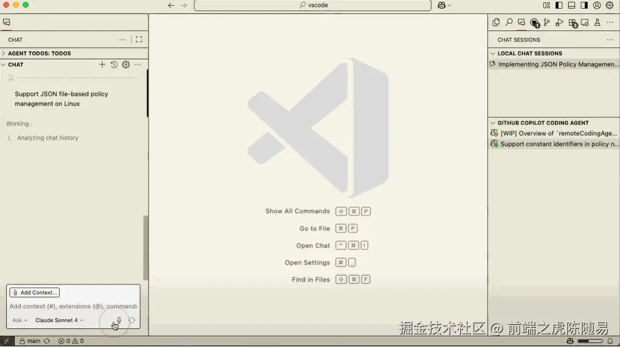Go forward with the right arrow
The image size is (620, 347).
pos(184,5)
